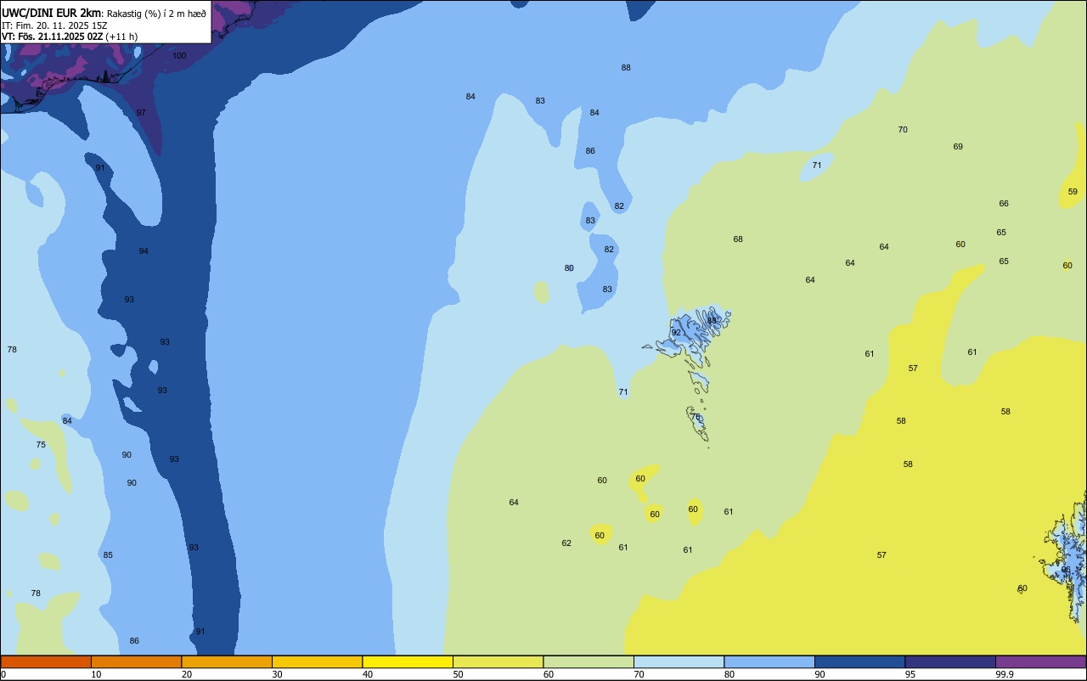Pick the 50–60 pale yellow legend swatch

click(x=498, y=661)
